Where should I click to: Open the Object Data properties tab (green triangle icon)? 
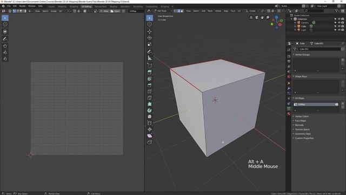289,108
